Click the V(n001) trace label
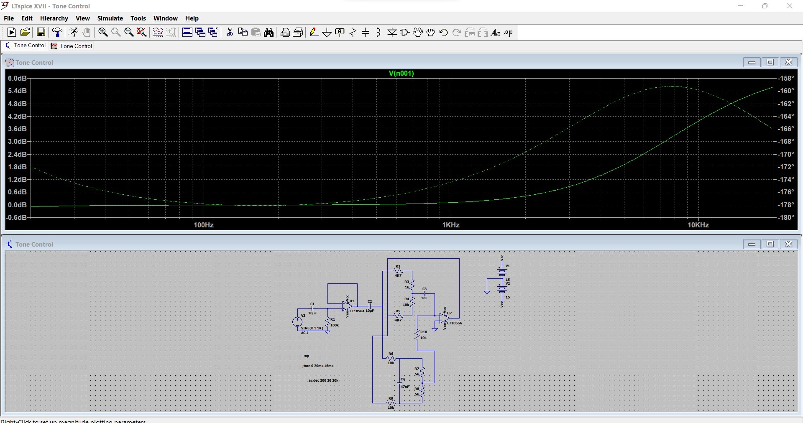 (x=401, y=73)
